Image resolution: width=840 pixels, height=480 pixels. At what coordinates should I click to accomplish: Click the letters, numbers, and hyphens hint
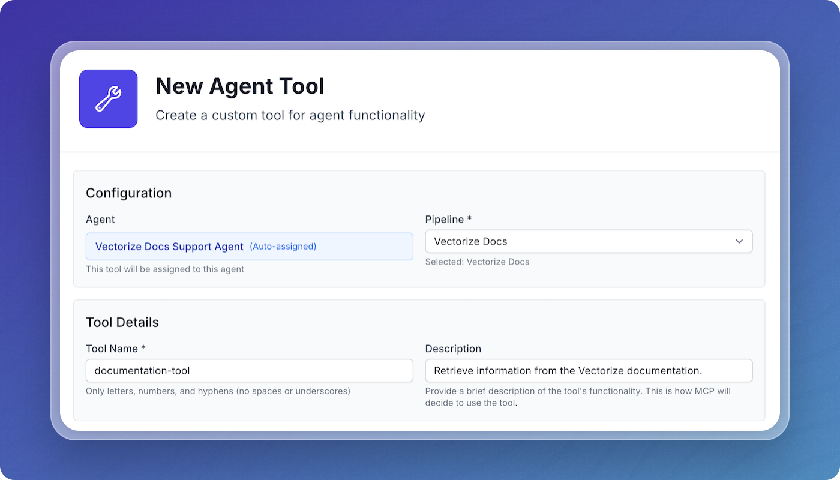click(218, 391)
